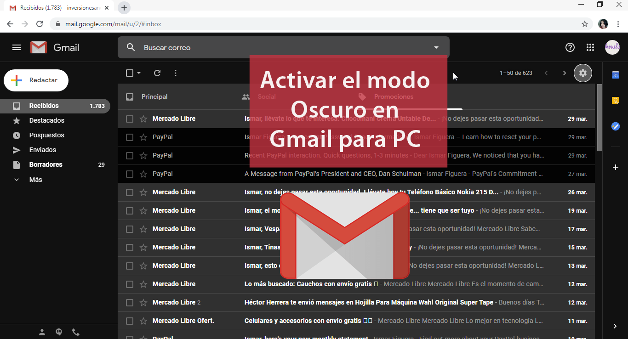The width and height of the screenshot is (628, 339).
Task: Open the Lo más buscado: Cauchos email
Action: [x=356, y=284]
